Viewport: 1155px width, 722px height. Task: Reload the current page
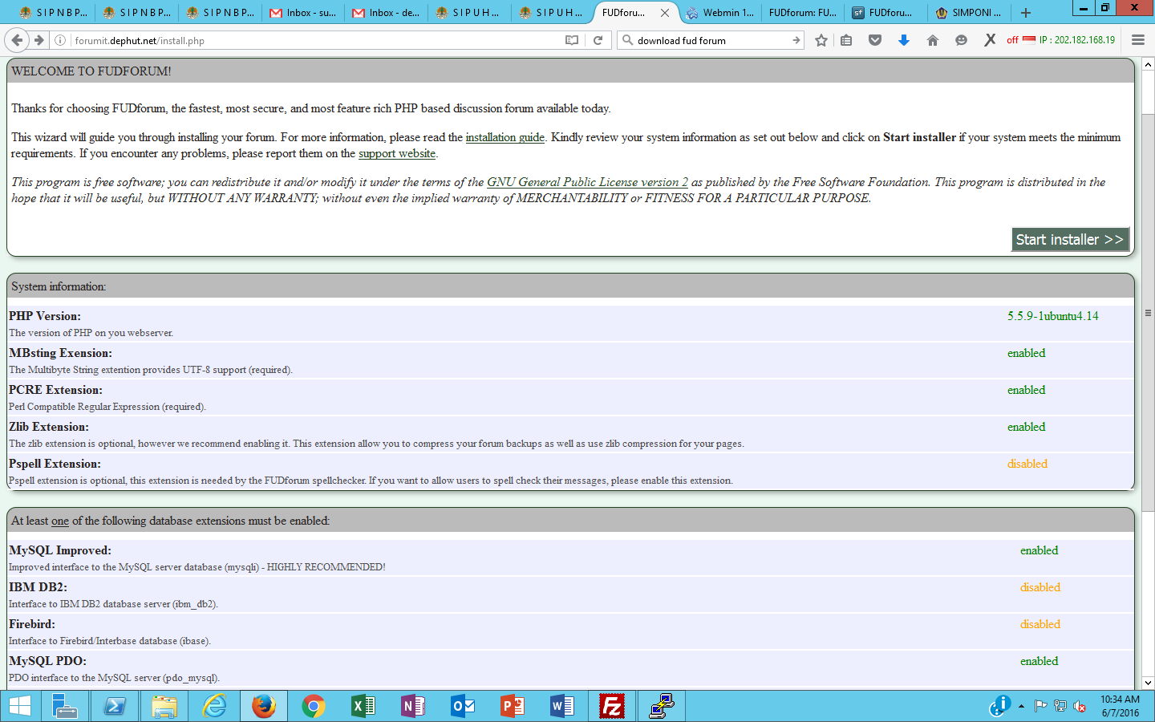tap(598, 40)
